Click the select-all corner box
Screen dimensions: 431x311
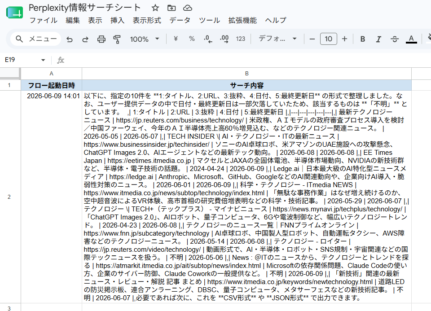[10, 73]
